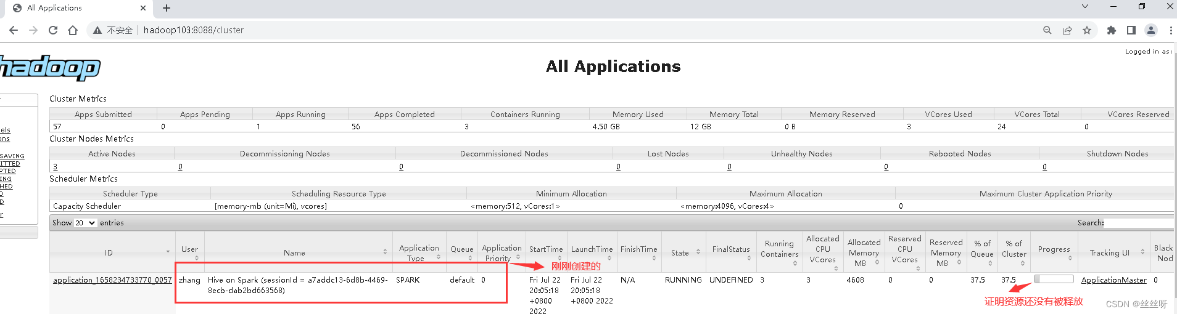Click Rebooted Nodes count link
1177x314 pixels.
tap(886, 167)
